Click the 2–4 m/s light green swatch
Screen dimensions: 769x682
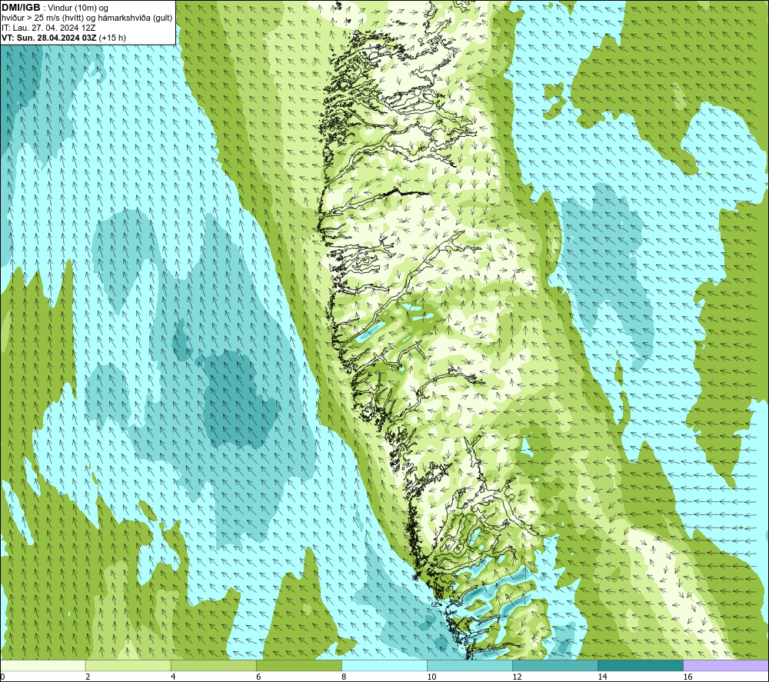tap(128, 665)
